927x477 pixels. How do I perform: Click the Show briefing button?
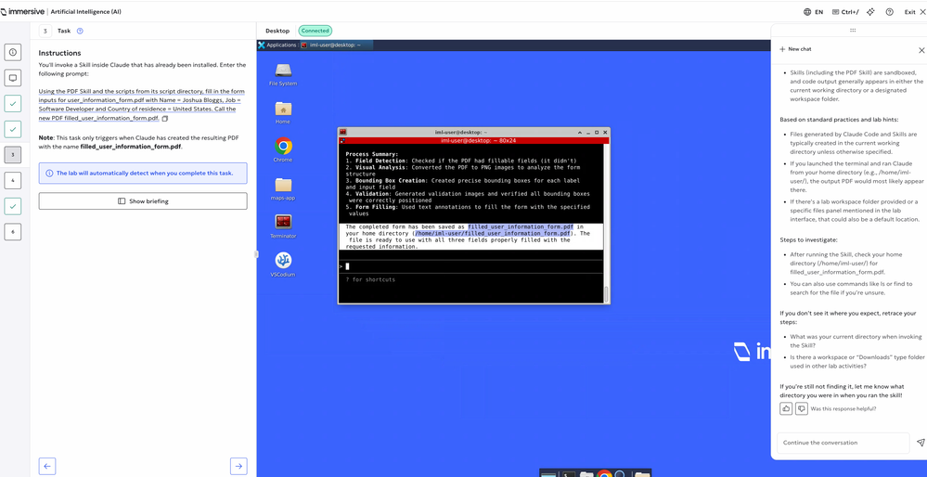[143, 201]
